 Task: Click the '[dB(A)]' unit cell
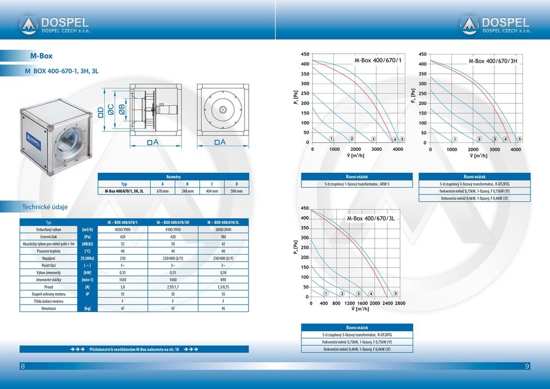[x=87, y=244]
